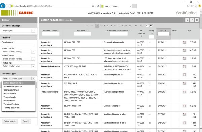The height and width of the screenshot is (132, 202).
Task: Click the page vertical scrollbar down arrow
Action: pyautogui.click(x=201, y=128)
